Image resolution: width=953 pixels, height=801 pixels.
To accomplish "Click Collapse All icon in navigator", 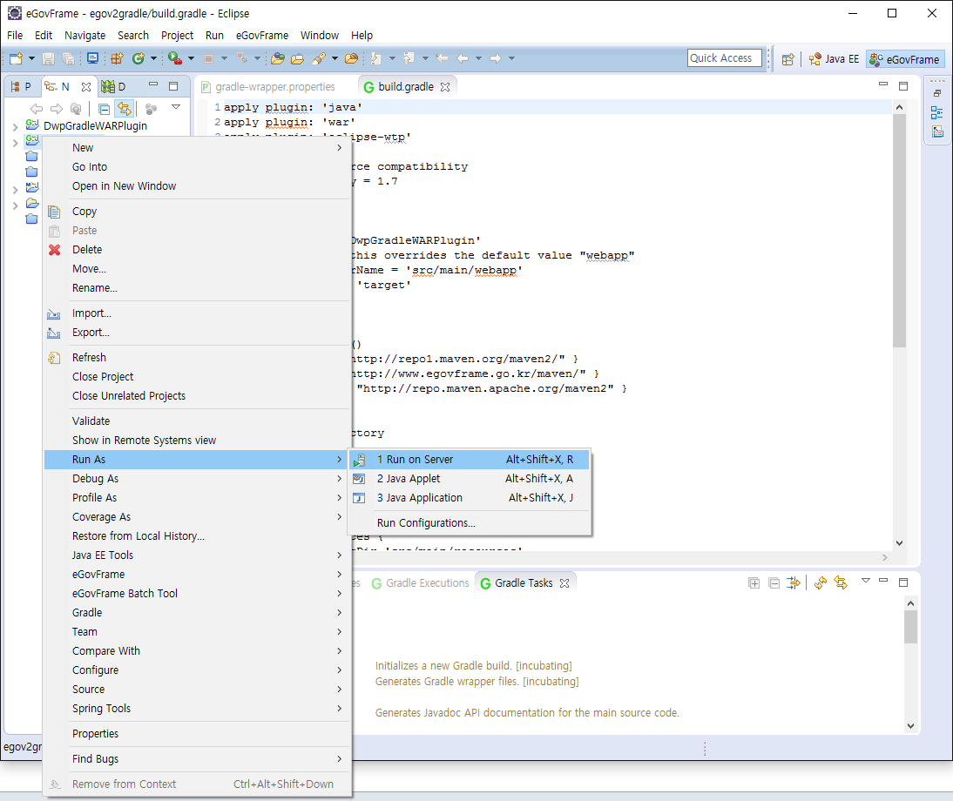I will pos(104,109).
